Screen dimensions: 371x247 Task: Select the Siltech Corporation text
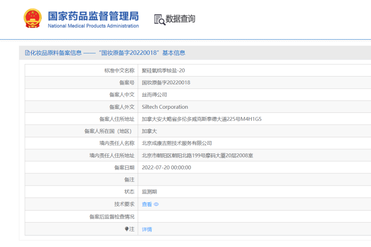click(x=165, y=107)
